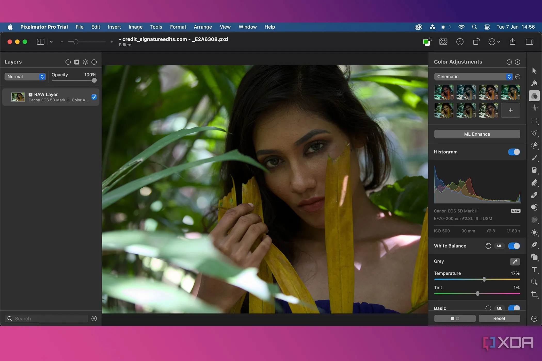Click the Reset button
Screen dimensions: 542x361
(x=499, y=318)
